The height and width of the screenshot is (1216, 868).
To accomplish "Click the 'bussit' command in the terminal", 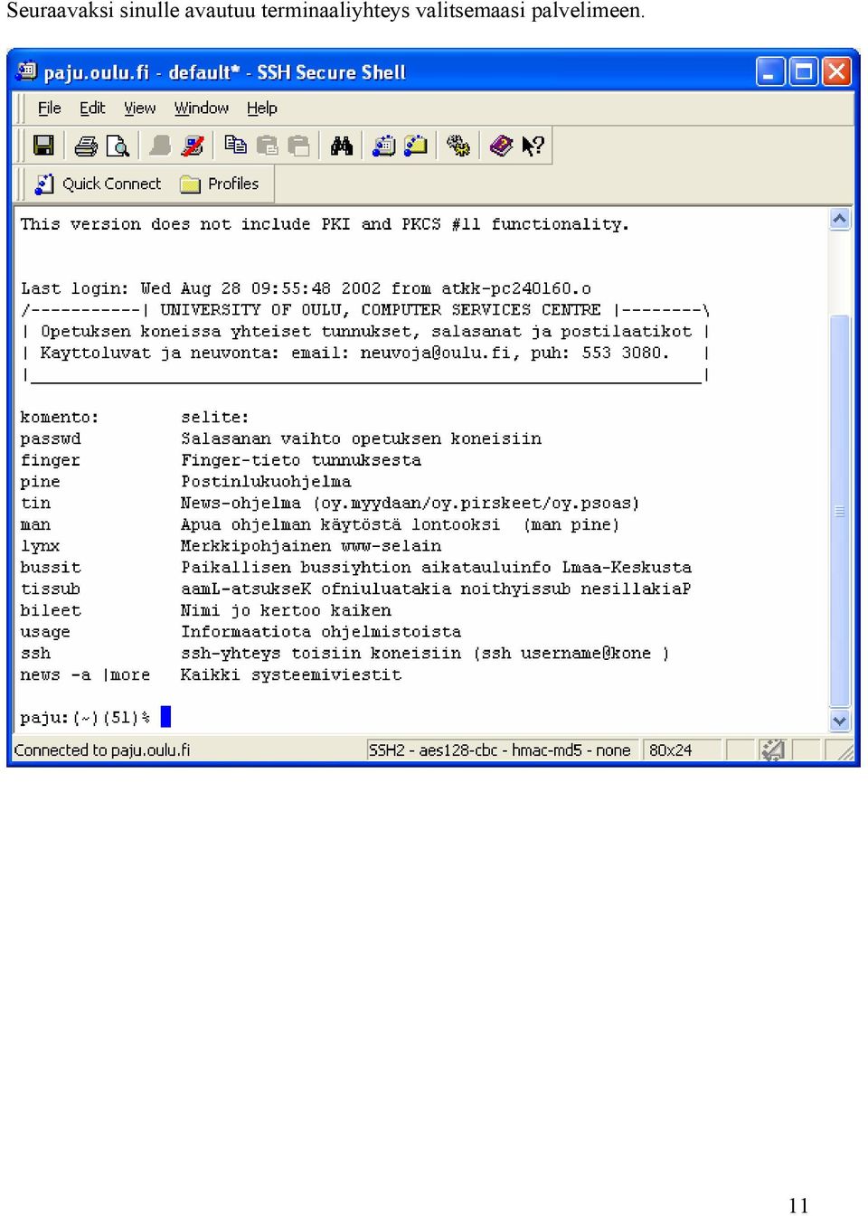I will [x=51, y=569].
